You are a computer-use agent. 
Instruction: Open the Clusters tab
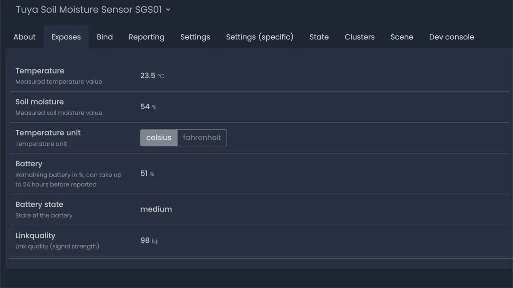pos(360,37)
